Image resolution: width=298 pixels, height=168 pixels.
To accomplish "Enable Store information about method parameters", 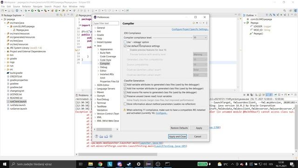I will pyautogui.click(x=125, y=104).
